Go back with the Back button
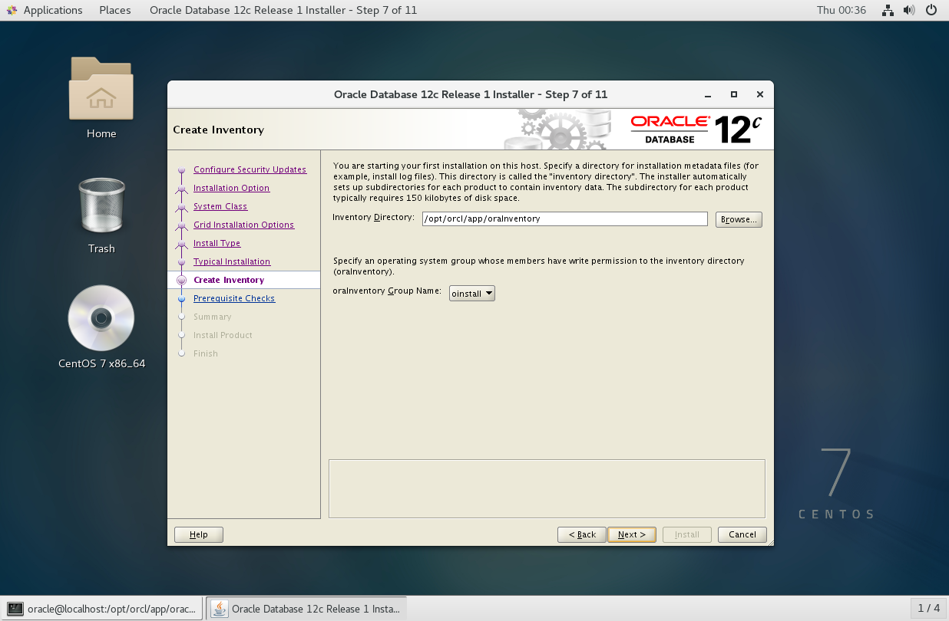Viewport: 949px width, 621px height. tap(582, 534)
